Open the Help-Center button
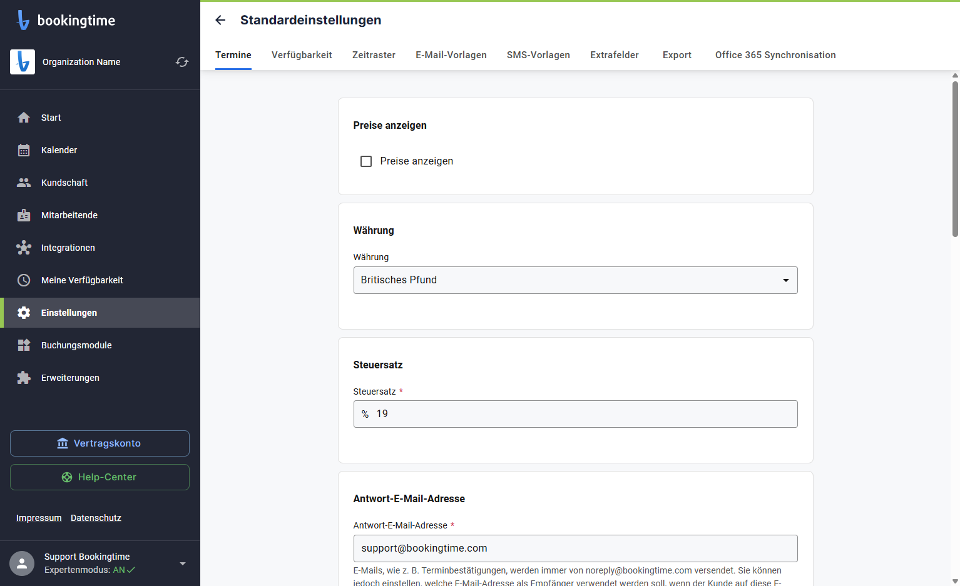 click(100, 477)
